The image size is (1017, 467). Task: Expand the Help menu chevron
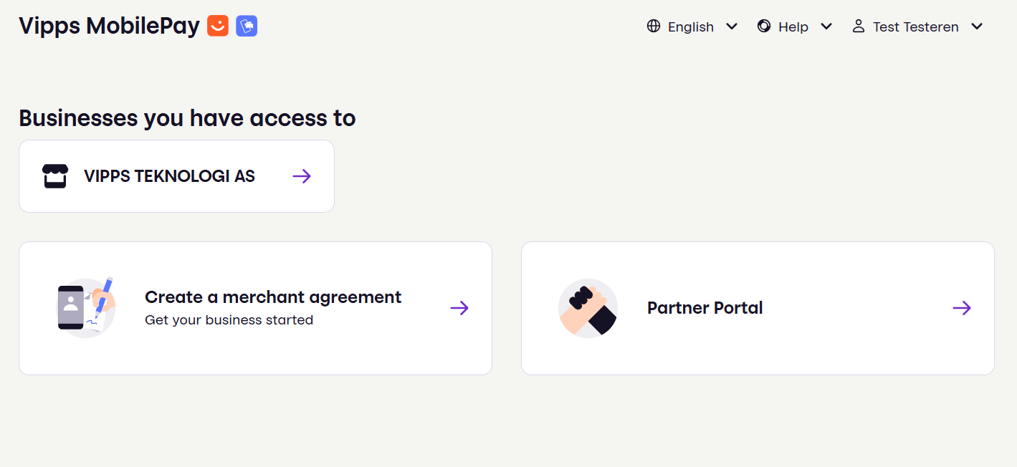(826, 27)
